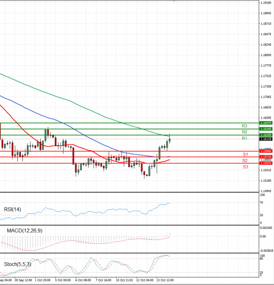Click the MACD(12,26,9) indicator label
Screen dimensions: 274x285
click(25, 231)
